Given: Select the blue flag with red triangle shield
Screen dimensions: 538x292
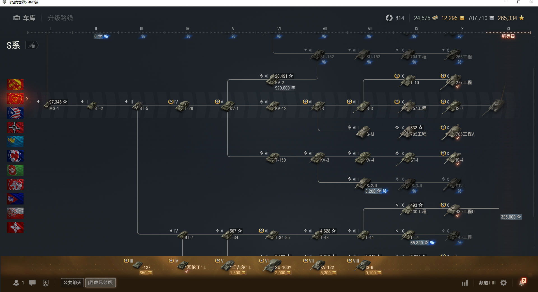Looking at the screenshot, I should [x=15, y=199].
